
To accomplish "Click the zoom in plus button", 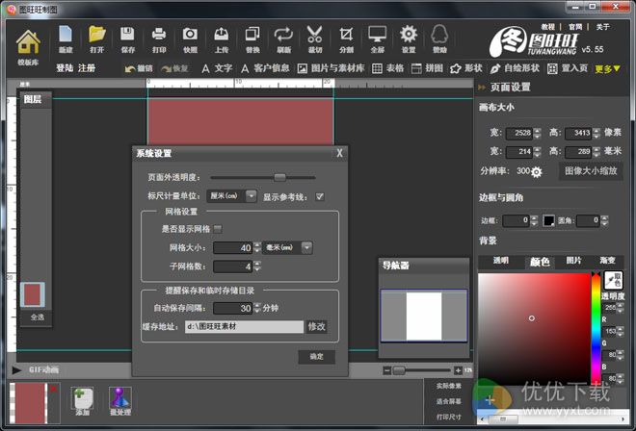I will (x=458, y=370).
